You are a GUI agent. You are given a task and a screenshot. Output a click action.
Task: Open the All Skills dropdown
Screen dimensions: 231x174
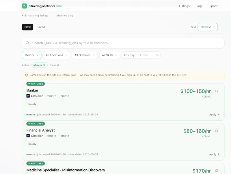click(x=110, y=55)
